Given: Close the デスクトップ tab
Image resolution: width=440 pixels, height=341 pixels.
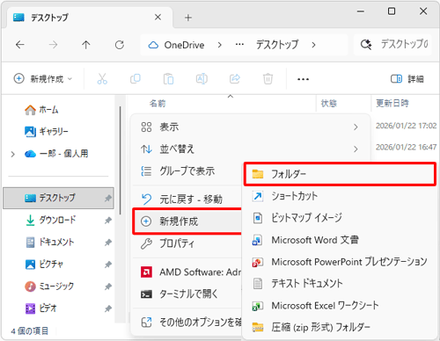Looking at the screenshot, I should (x=158, y=18).
